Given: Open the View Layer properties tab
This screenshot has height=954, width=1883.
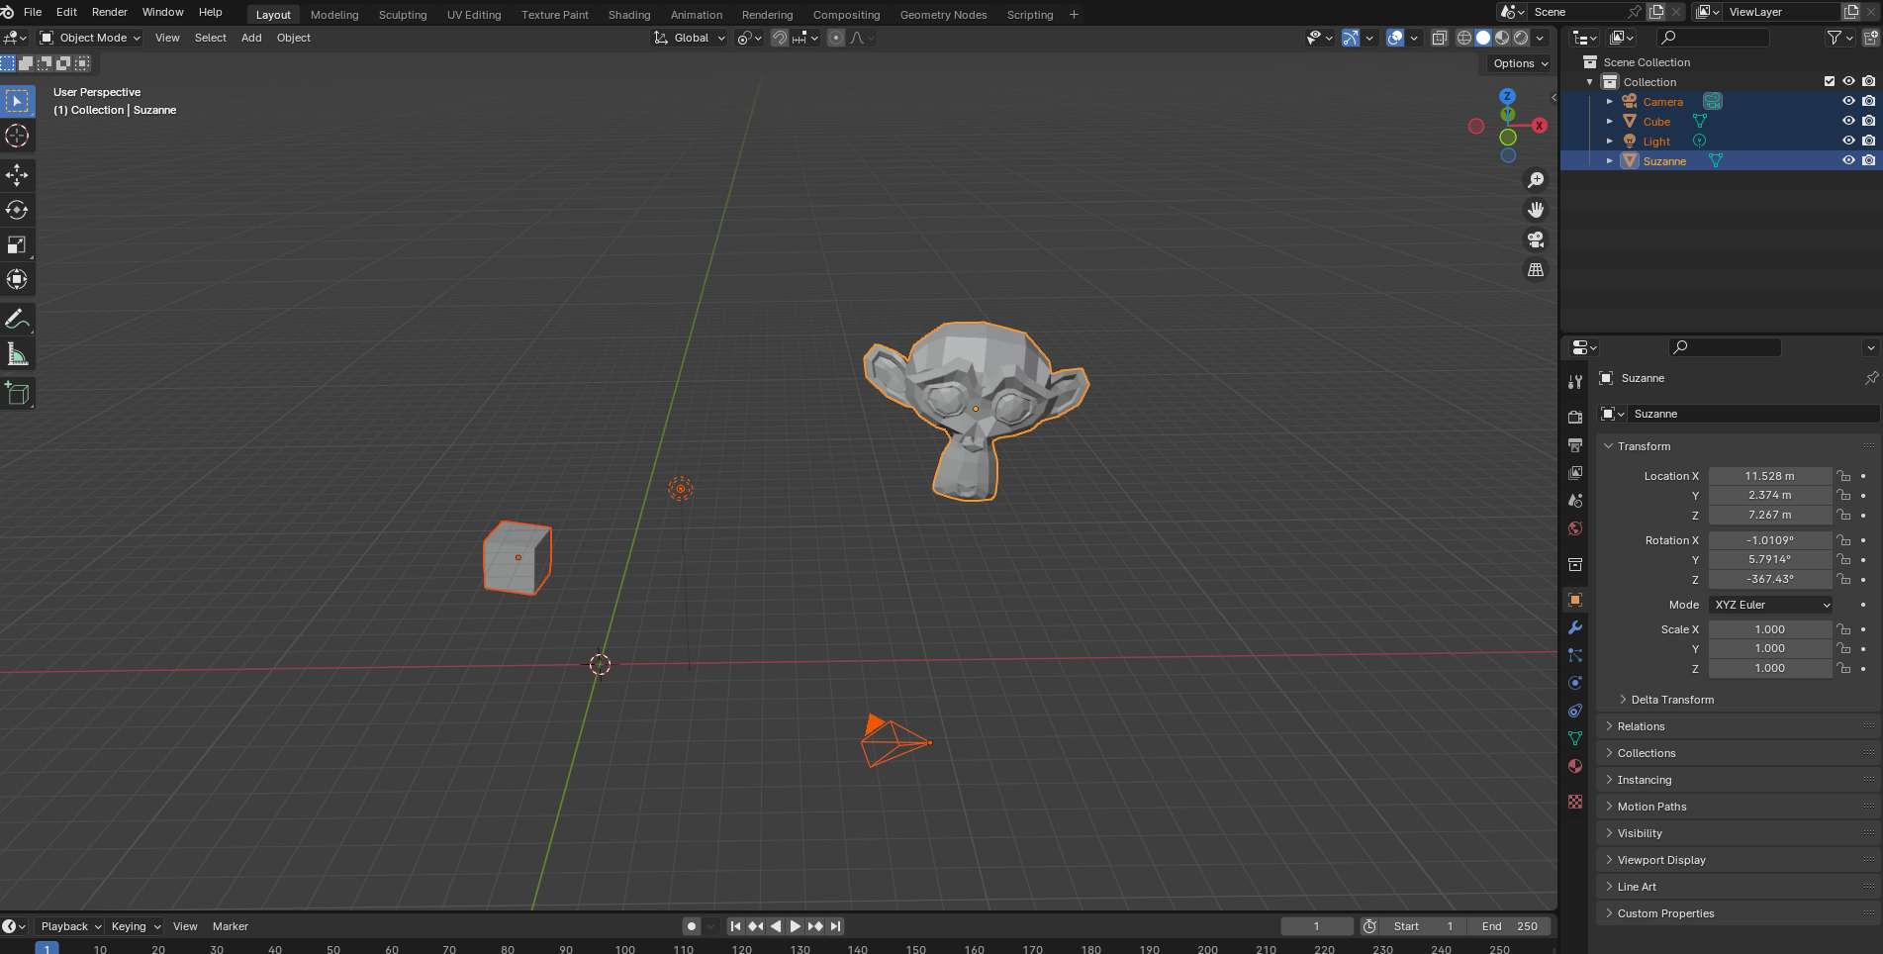Looking at the screenshot, I should (1575, 473).
